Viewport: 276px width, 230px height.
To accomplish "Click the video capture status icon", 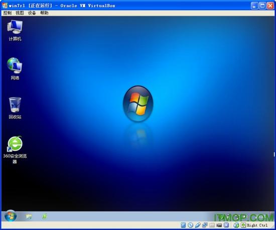I will coord(219,225).
